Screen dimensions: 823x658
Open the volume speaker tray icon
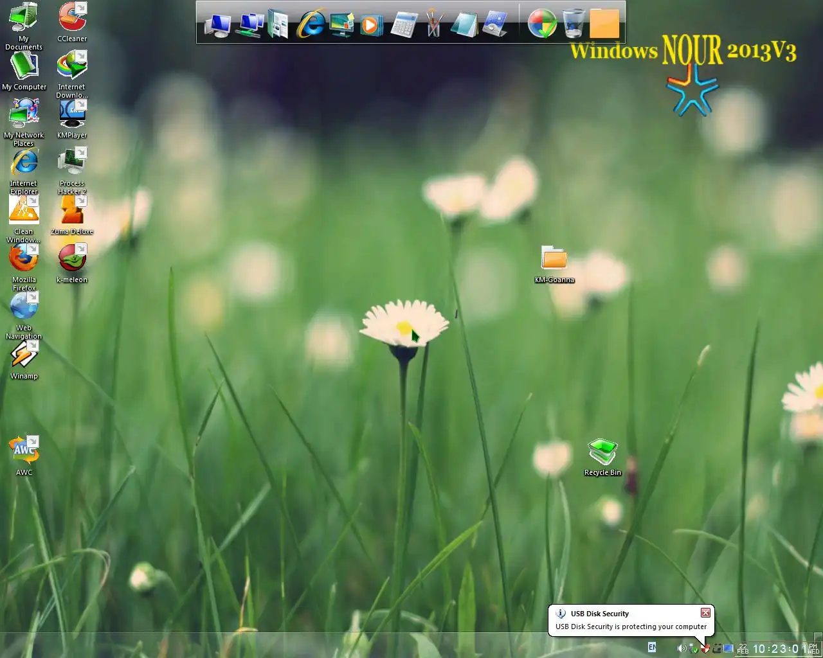[x=682, y=648]
